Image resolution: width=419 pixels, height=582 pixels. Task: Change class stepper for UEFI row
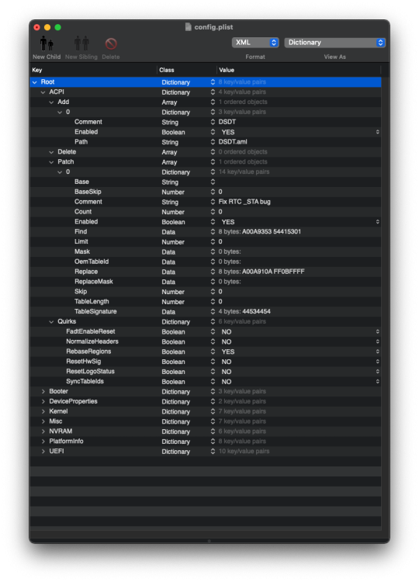[x=213, y=452]
